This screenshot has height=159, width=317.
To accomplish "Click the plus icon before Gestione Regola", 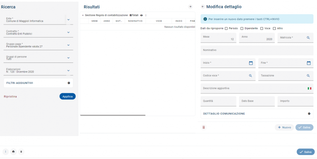I will [x=83, y=15].
